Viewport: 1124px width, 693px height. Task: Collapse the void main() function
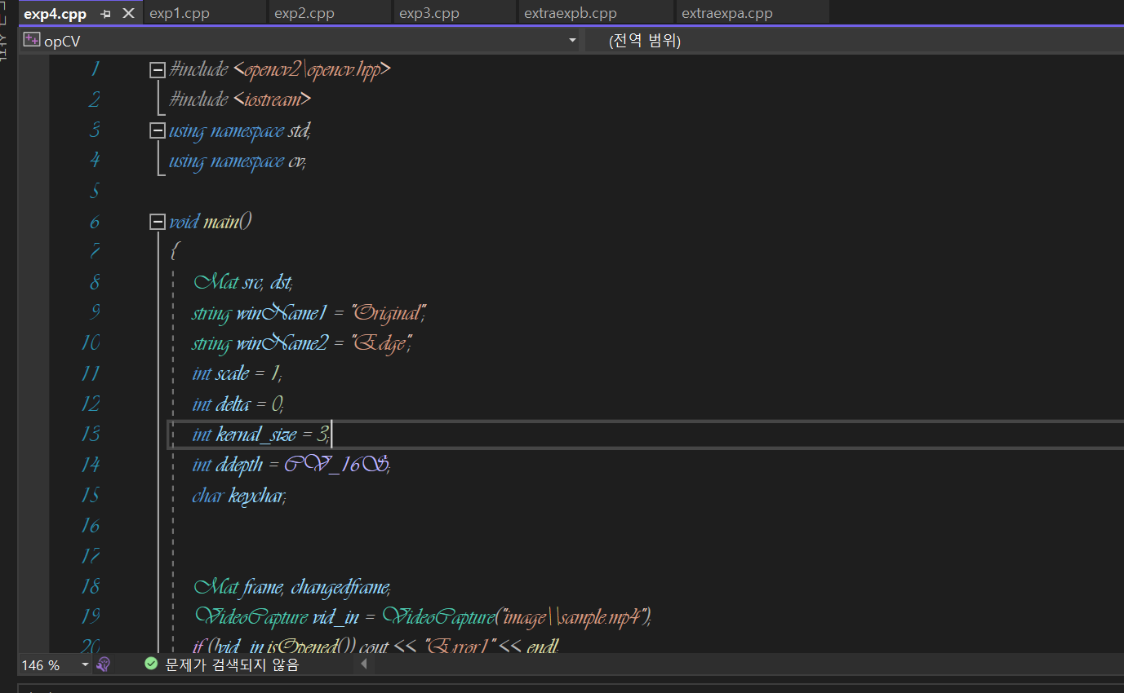pos(158,222)
